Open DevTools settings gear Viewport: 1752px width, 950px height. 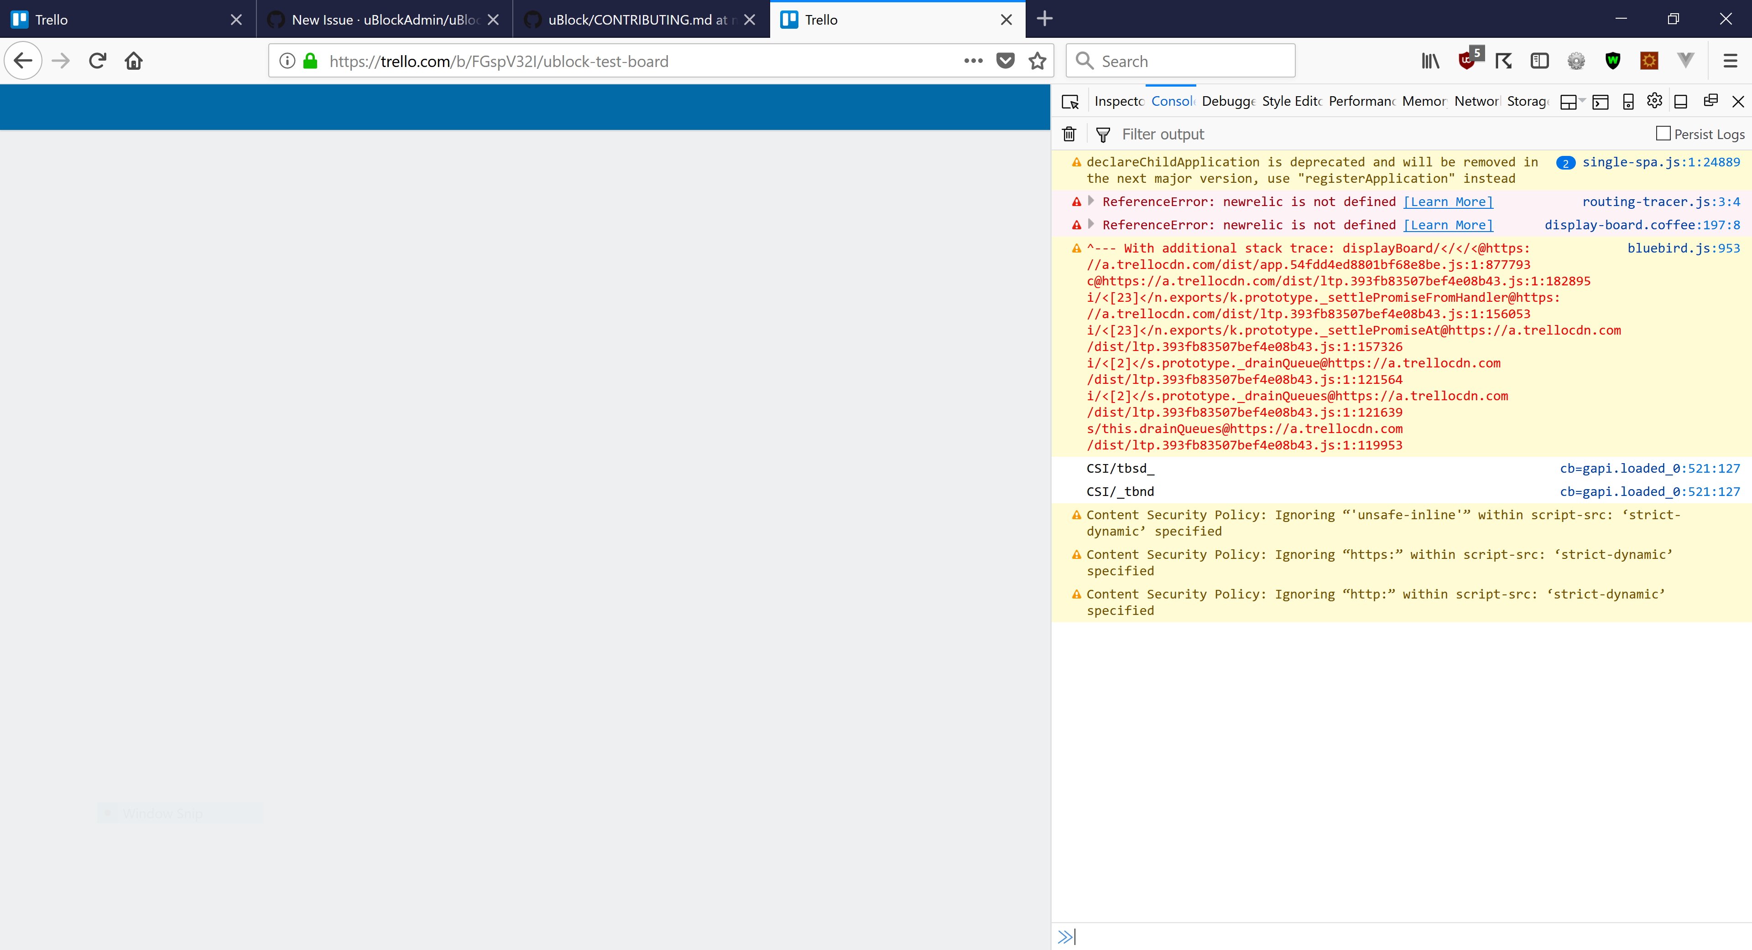pyautogui.click(x=1654, y=101)
